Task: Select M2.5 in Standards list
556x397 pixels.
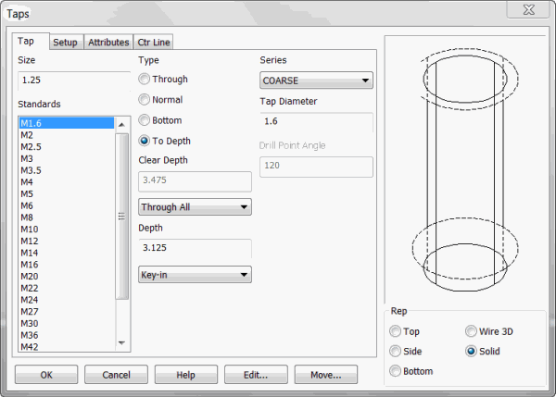Action: [x=67, y=146]
